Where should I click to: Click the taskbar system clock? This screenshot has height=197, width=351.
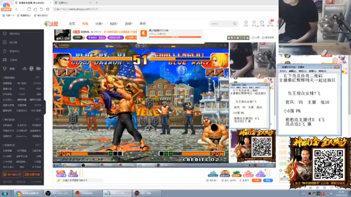pos(341,193)
